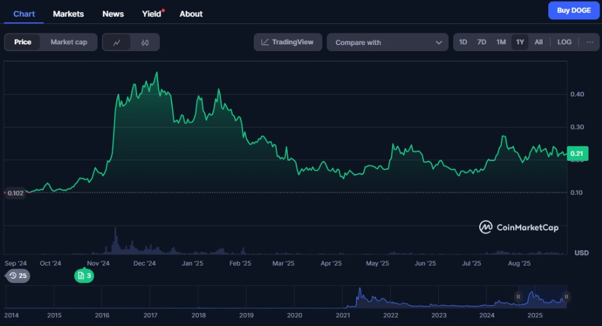Select the 1D time range

click(463, 42)
